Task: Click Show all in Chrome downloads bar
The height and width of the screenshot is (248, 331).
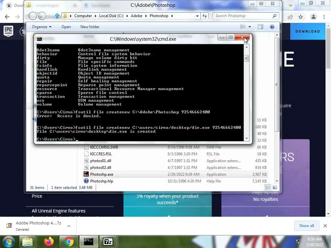Action: (306, 226)
